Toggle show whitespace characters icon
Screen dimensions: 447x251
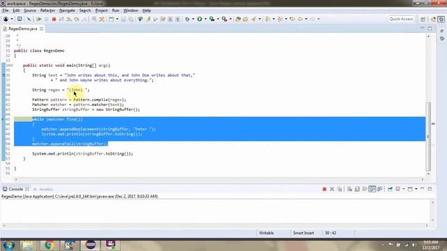pyautogui.click(x=177, y=19)
